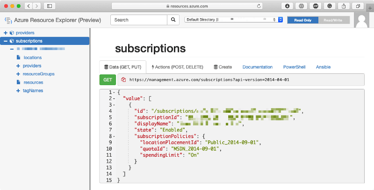Image resolution: width=374 pixels, height=190 pixels.
Task: Switch to Read Only mode
Action: pyautogui.click(x=302, y=20)
